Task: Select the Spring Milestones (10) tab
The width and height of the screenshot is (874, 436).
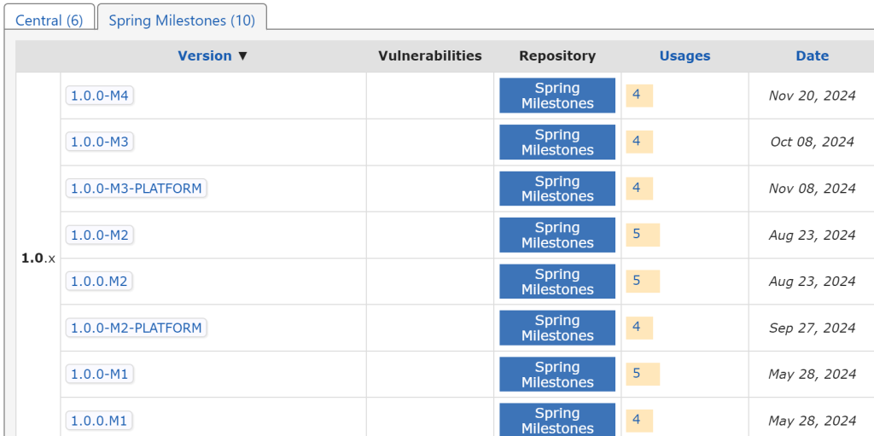Action: coord(182,20)
